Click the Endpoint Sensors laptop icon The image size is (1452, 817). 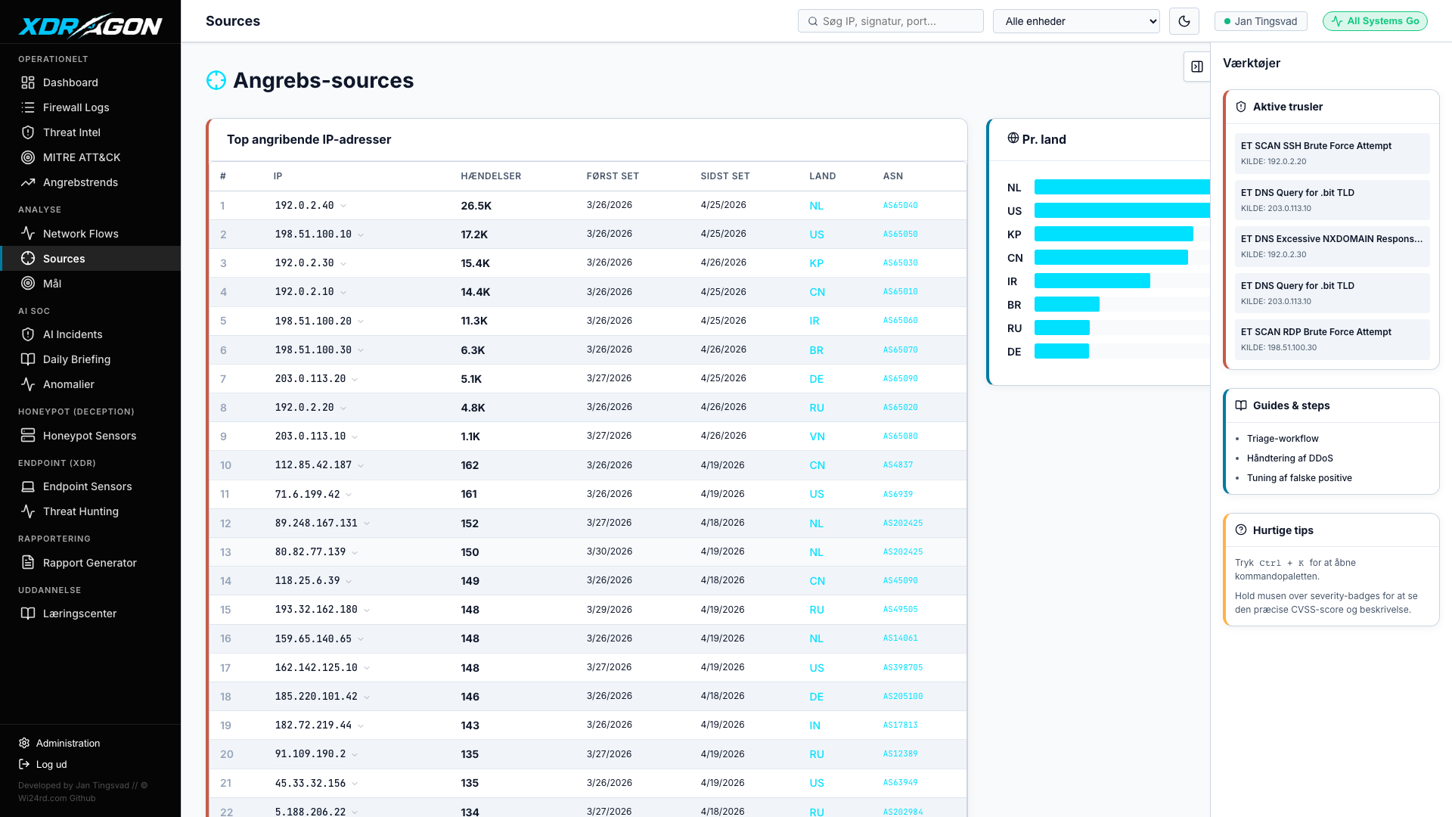pyautogui.click(x=28, y=486)
